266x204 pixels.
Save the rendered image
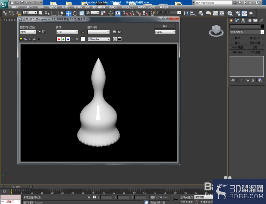click(21, 39)
